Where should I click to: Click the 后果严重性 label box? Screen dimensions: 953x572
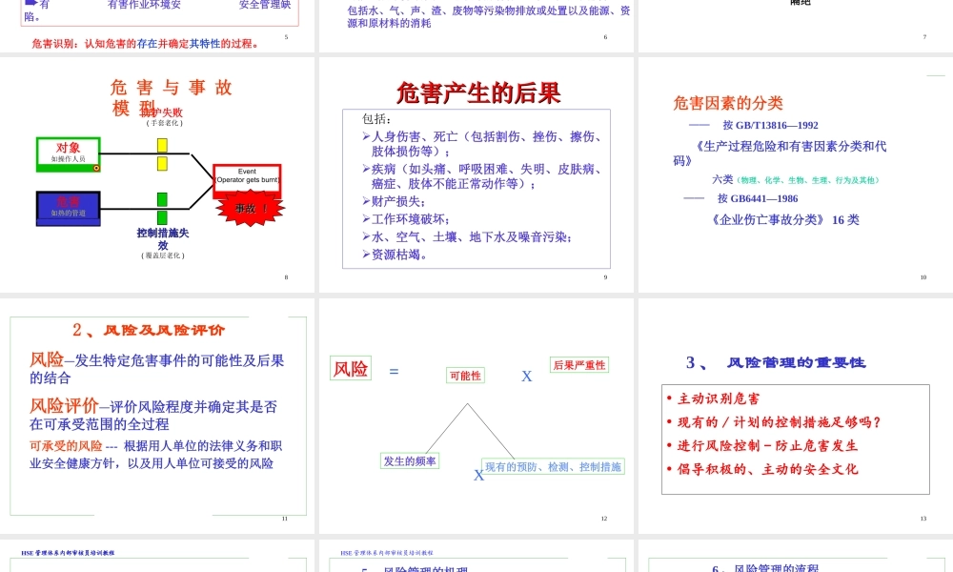tap(578, 364)
